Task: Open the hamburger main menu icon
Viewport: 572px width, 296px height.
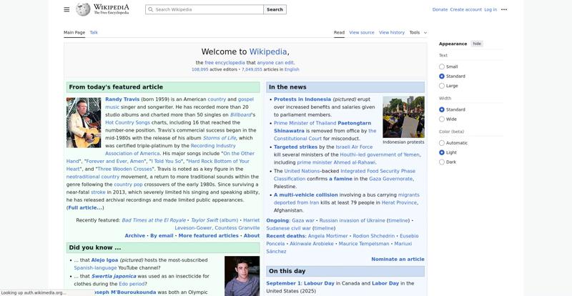Action: tap(66, 9)
